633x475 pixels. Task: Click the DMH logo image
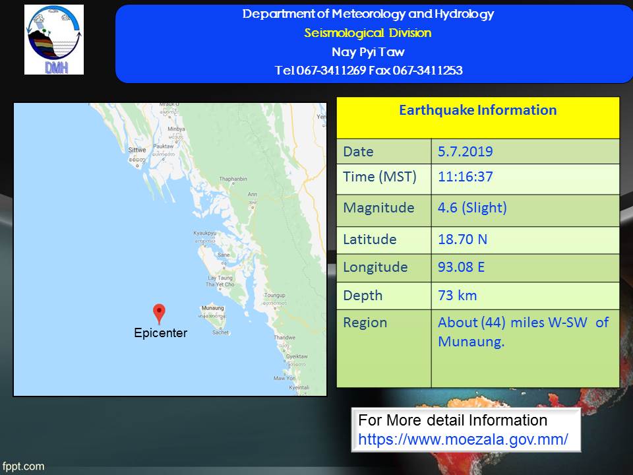tap(54, 40)
